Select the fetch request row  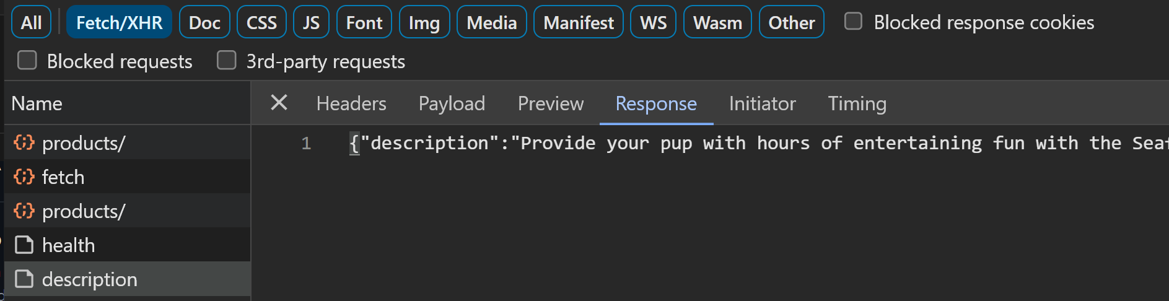click(x=124, y=177)
